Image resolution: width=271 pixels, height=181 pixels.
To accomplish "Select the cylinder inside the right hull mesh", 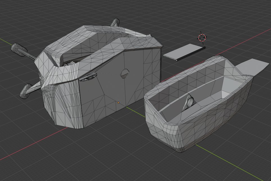I will coord(190,102).
